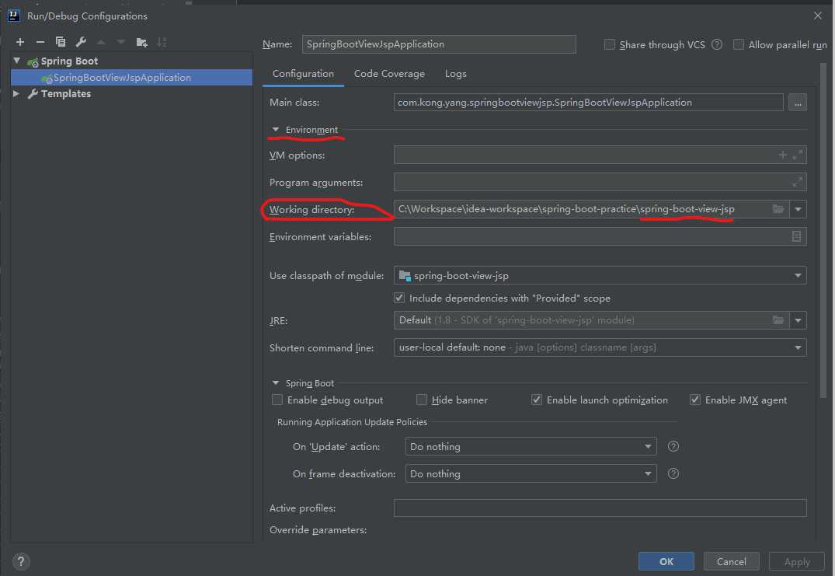835x576 pixels.
Task: Click the configuration panel vertical scrollbar
Action: pos(823,229)
